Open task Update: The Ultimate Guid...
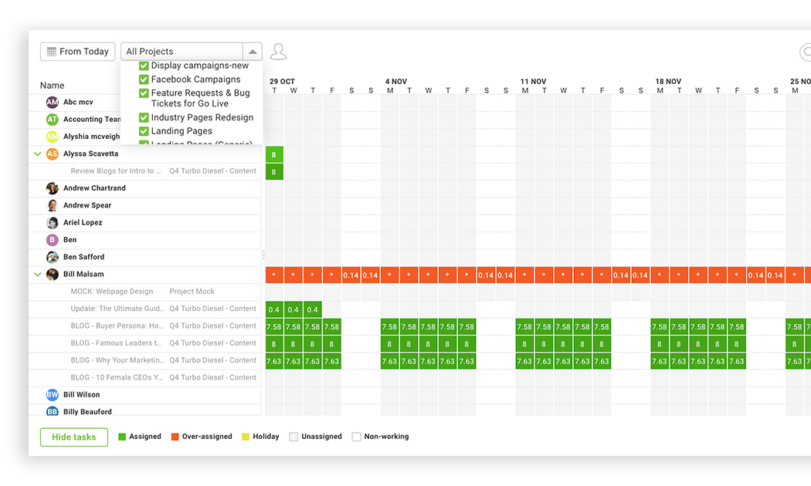This screenshot has height=486, width=811. (117, 309)
